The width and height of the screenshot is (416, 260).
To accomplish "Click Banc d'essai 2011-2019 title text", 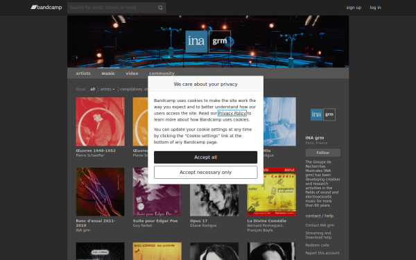I will click(96, 223).
